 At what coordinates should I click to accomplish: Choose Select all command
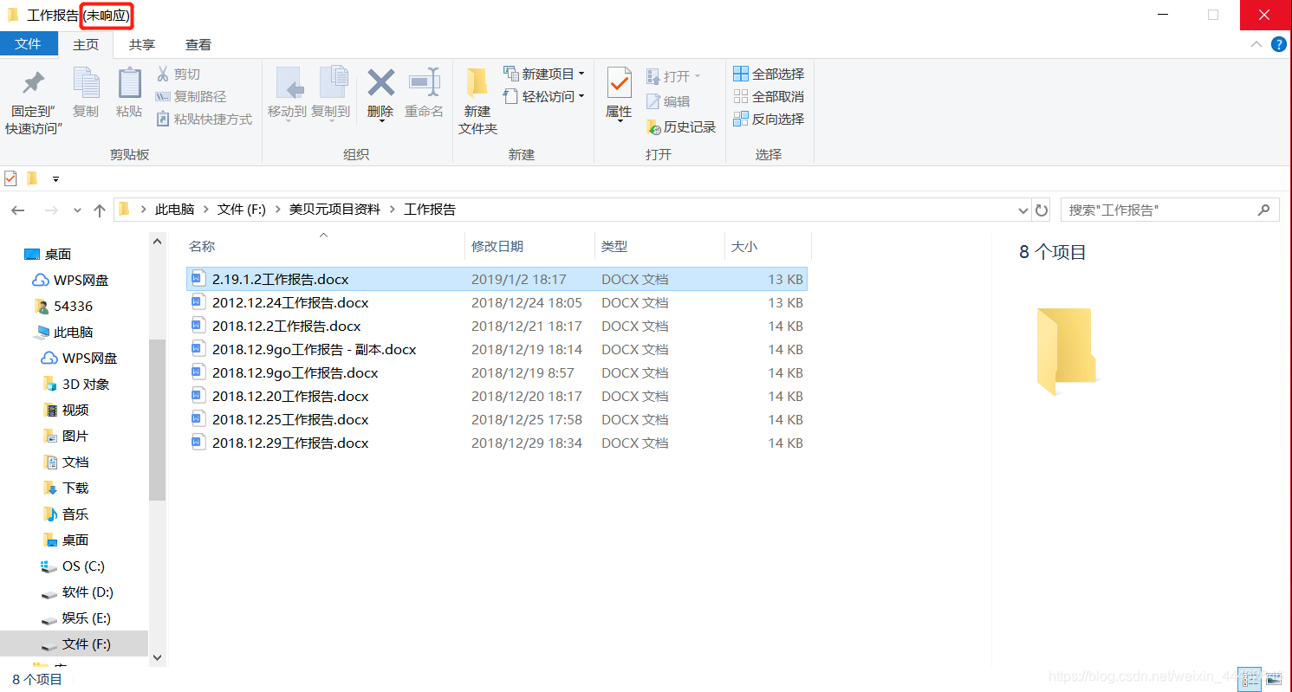(769, 74)
